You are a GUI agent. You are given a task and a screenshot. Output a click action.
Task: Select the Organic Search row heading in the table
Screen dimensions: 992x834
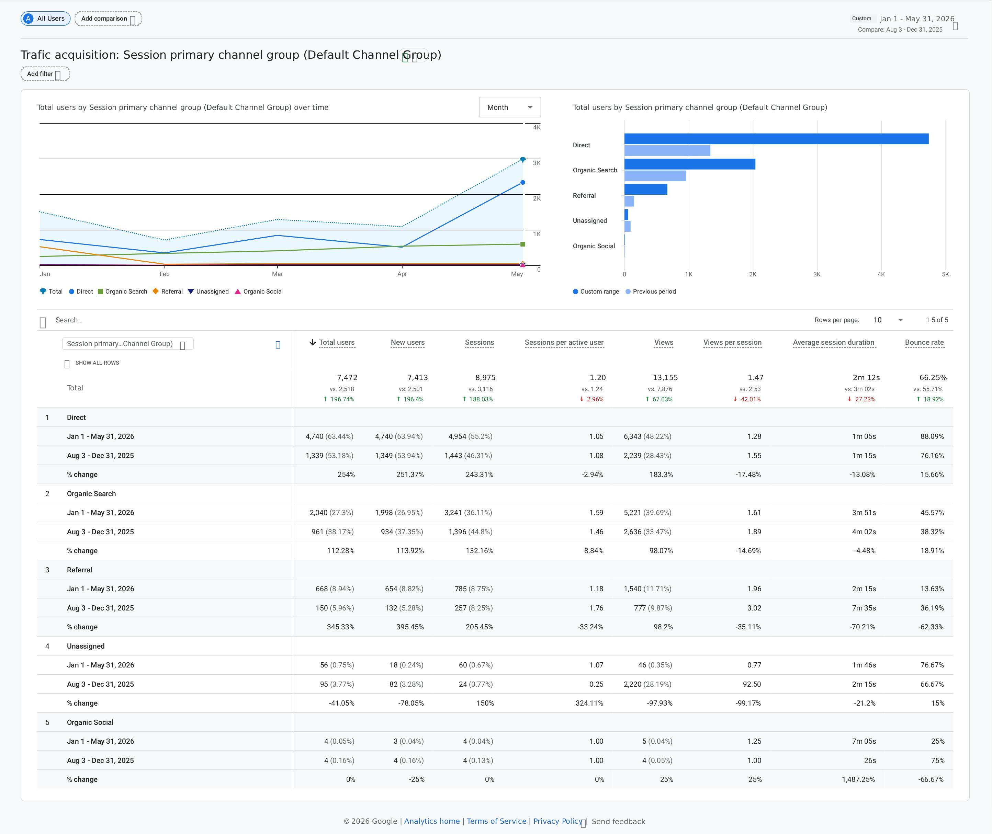tap(91, 494)
